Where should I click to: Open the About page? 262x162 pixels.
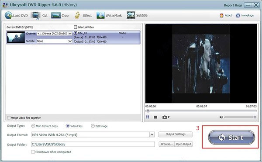(x=226, y=16)
